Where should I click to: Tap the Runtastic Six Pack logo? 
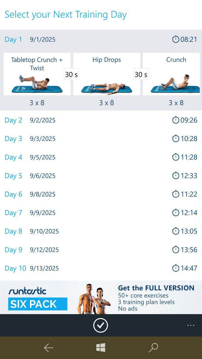coord(38,299)
